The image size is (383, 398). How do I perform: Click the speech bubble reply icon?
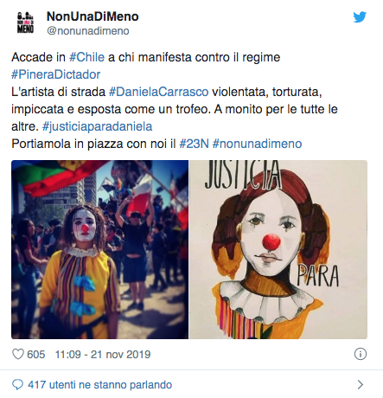17,385
